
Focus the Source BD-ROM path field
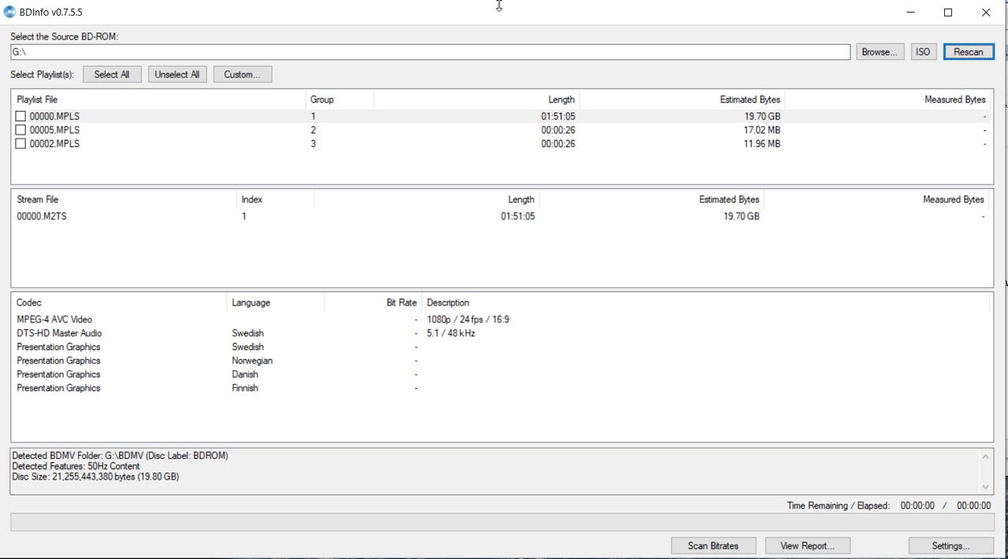coord(430,52)
